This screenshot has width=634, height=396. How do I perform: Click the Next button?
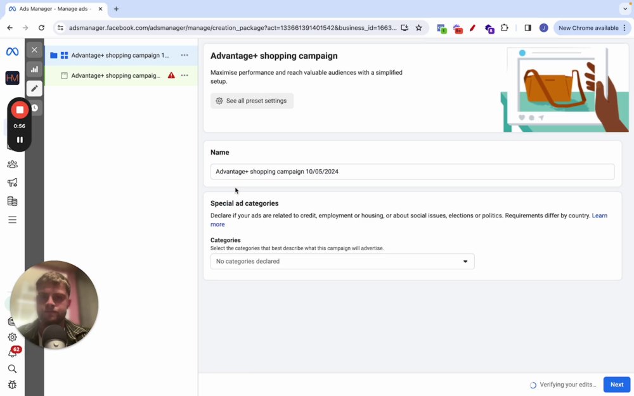pyautogui.click(x=617, y=385)
